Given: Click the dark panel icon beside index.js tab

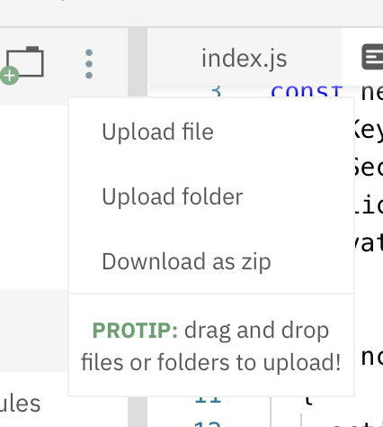Looking at the screenshot, I should 372,57.
